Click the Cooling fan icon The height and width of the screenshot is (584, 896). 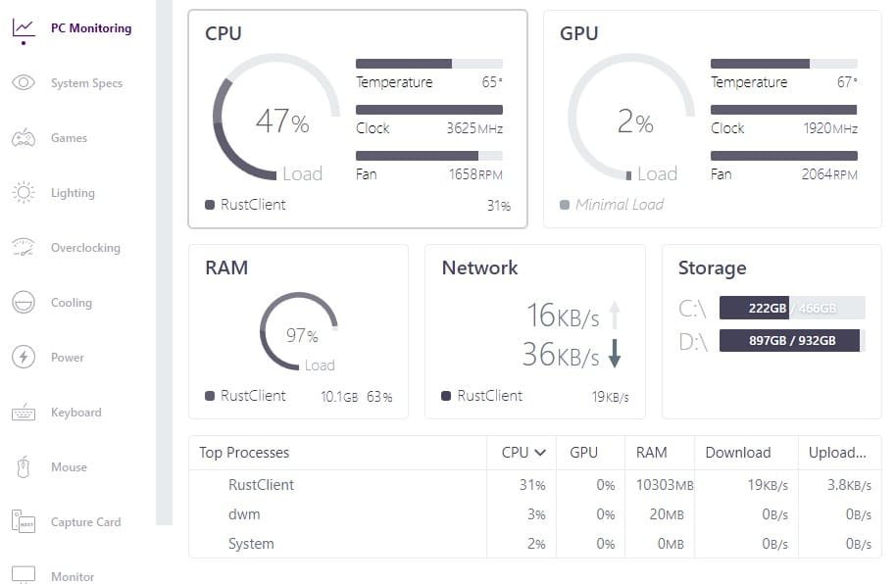click(24, 303)
